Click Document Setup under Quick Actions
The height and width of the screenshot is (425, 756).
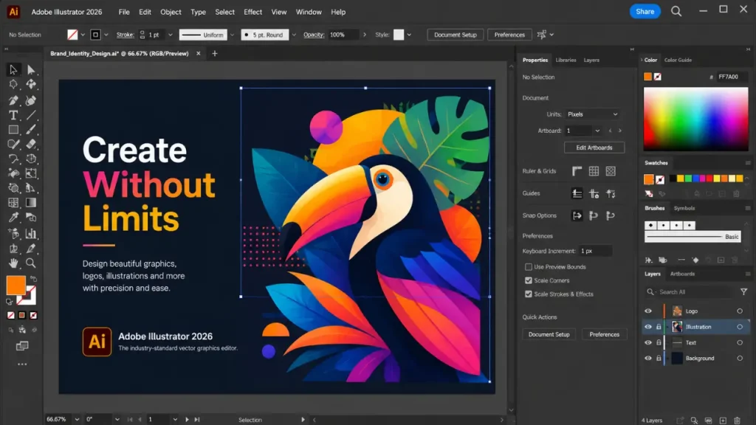549,334
